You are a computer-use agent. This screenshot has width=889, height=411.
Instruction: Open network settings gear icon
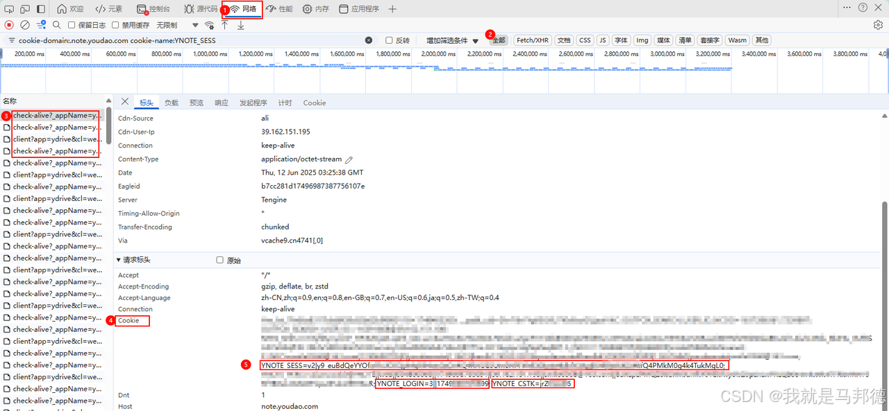(x=878, y=25)
